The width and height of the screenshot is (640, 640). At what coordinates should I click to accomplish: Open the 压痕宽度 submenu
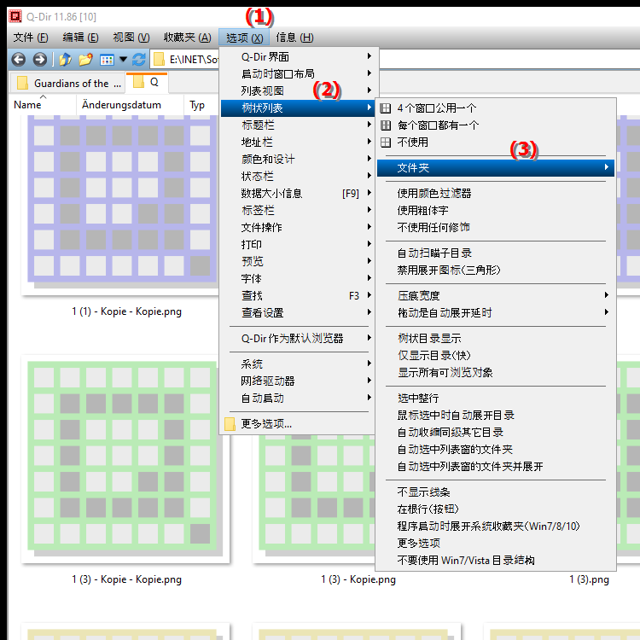point(496,295)
